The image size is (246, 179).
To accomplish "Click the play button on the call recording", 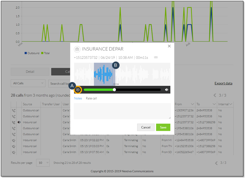I will (x=78, y=90).
